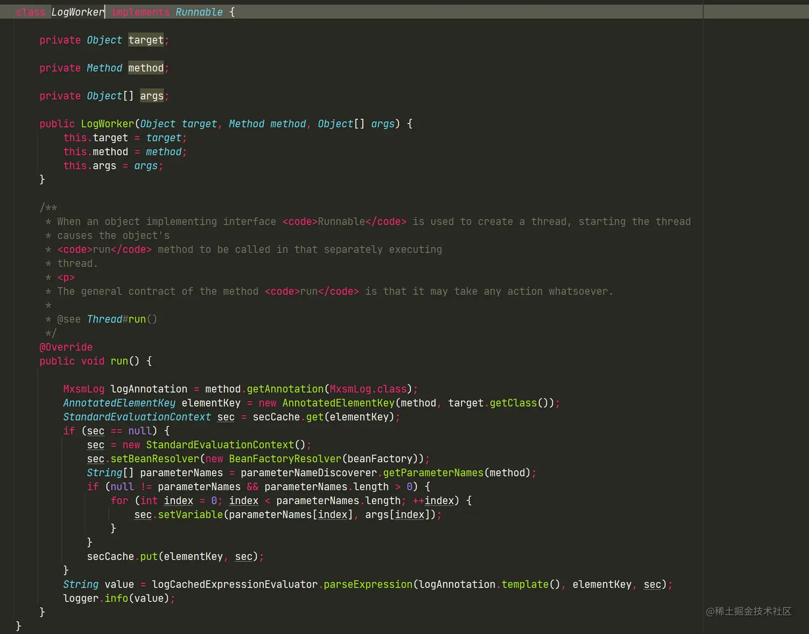Click the for keyword in the loop
This screenshot has width=809, height=634.
(119, 501)
